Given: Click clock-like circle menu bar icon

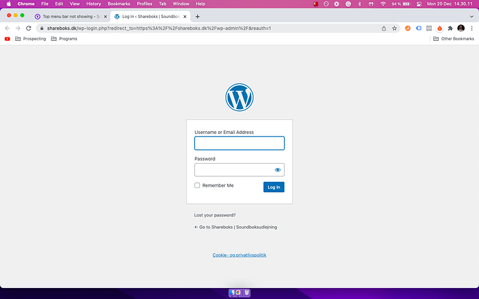Looking at the screenshot, I should coord(326,4).
